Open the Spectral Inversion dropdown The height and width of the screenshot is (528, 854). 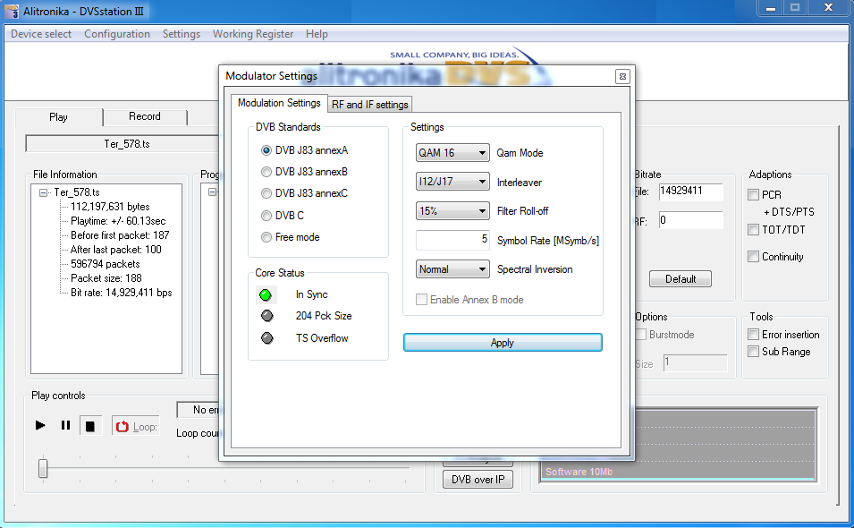click(452, 269)
